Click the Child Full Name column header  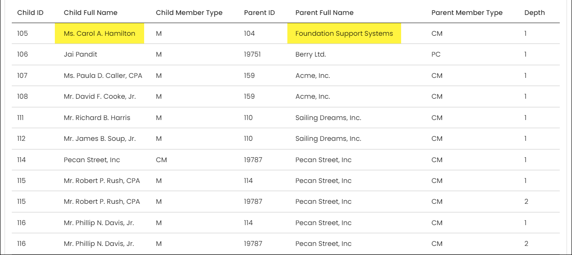click(x=91, y=13)
